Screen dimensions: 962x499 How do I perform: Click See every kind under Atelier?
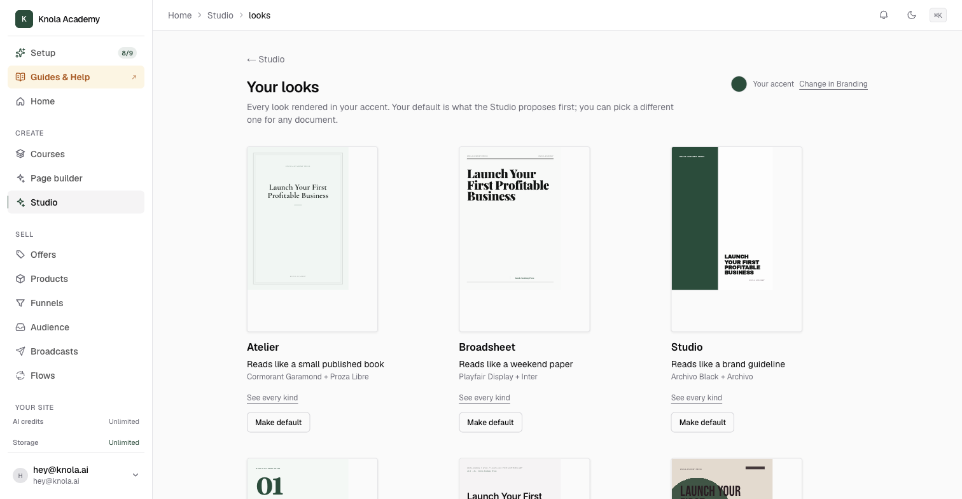click(272, 398)
